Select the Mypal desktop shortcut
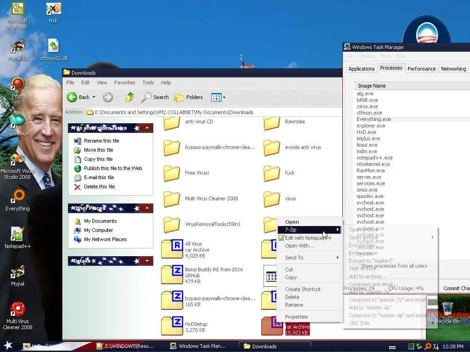 point(17,275)
